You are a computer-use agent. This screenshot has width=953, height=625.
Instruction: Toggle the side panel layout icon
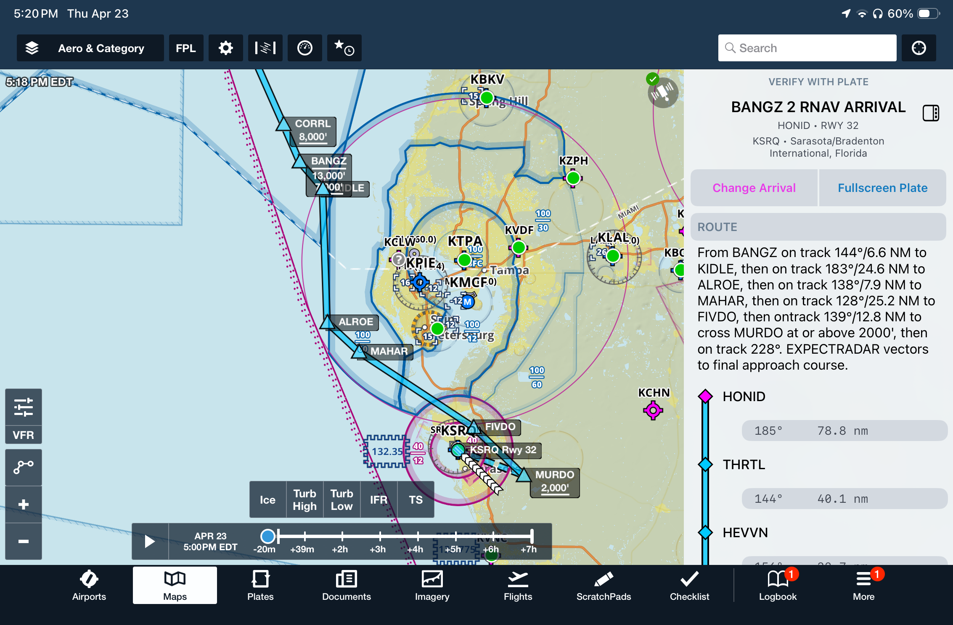930,113
